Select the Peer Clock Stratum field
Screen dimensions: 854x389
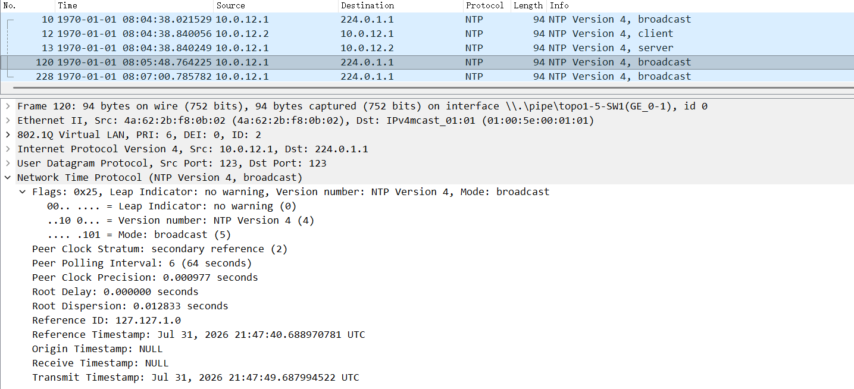pos(159,249)
